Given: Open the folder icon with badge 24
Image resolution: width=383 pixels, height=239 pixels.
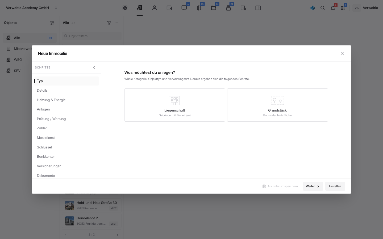Looking at the screenshot, I should [214, 8].
